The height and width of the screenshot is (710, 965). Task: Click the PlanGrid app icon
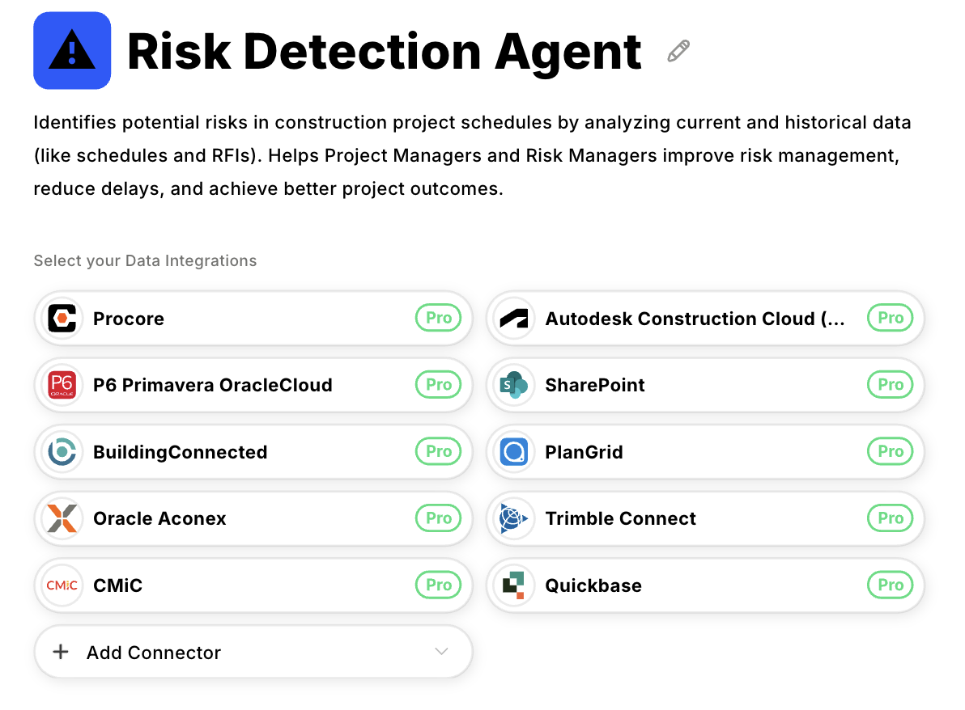pos(514,451)
